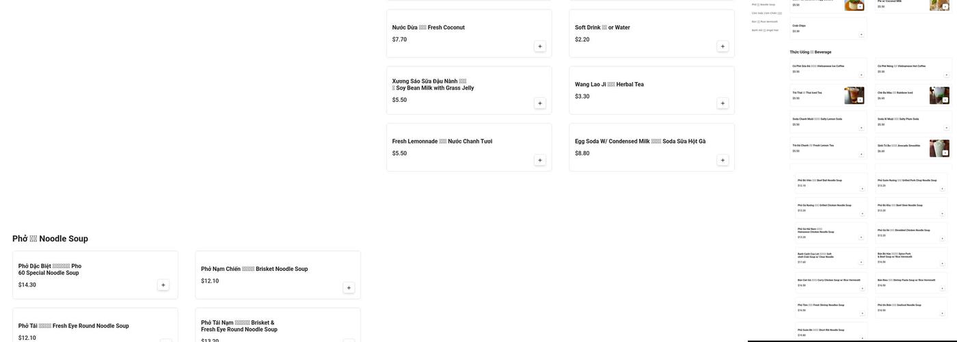Add Crab Chips using plus button
957x342 pixels.
click(x=861, y=34)
